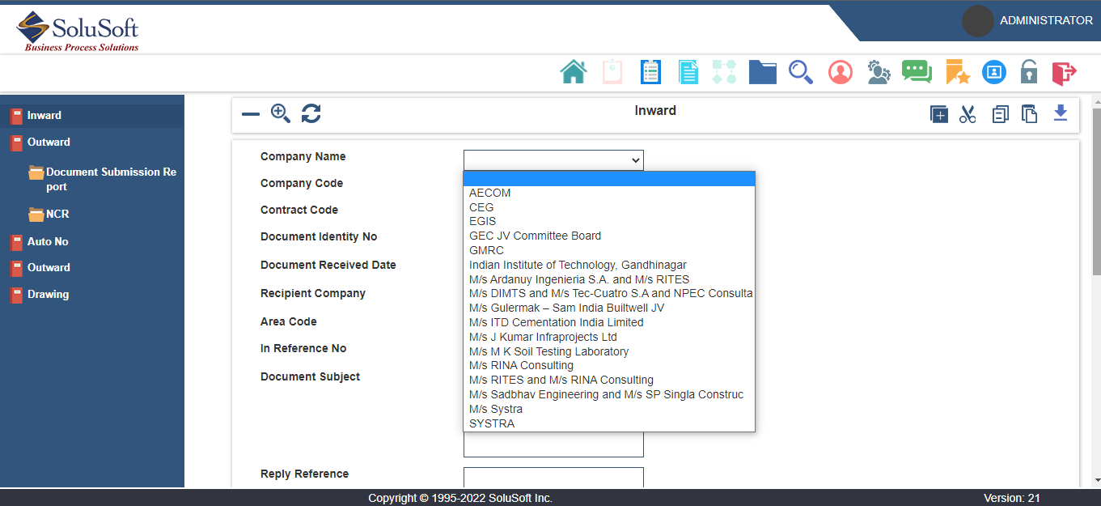Click inside the Reply Reference field
The height and width of the screenshot is (506, 1101).
[x=553, y=478]
